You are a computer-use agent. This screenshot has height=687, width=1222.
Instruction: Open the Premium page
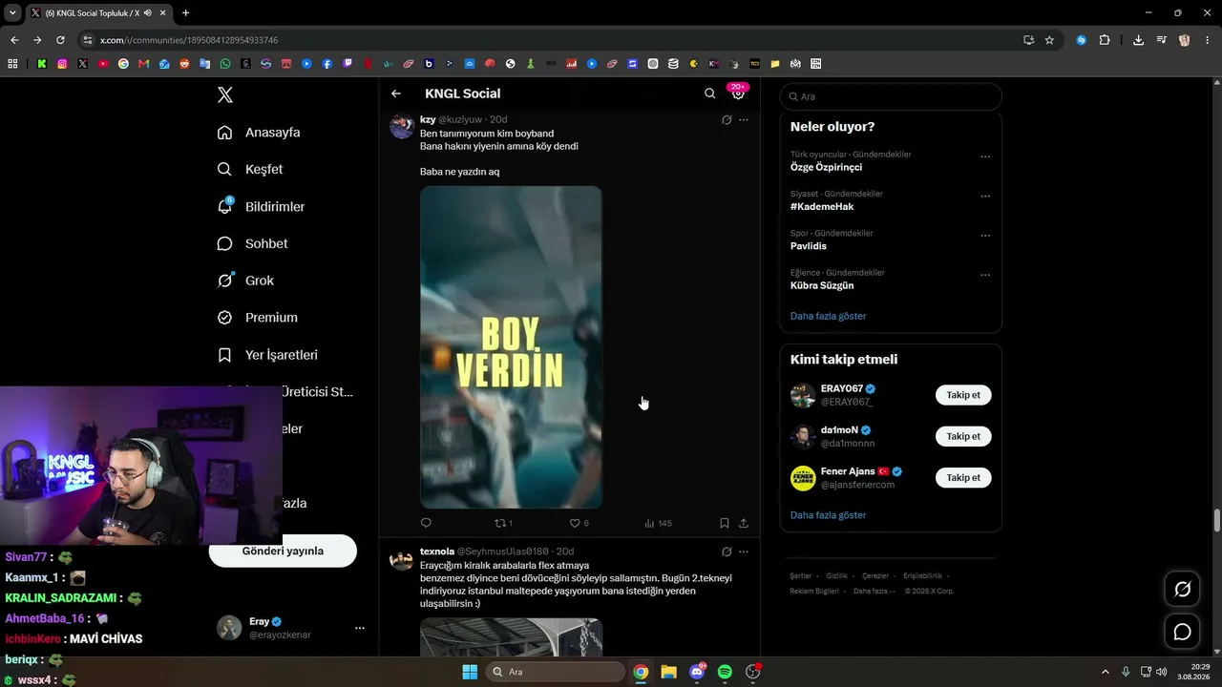click(258, 318)
